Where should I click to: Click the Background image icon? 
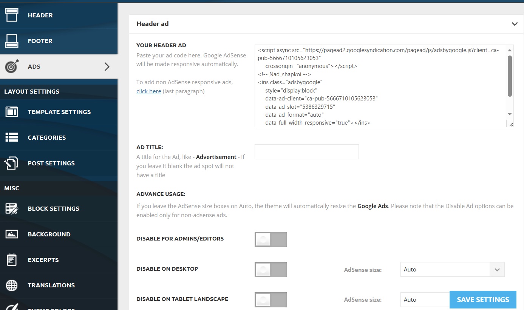[x=12, y=234]
